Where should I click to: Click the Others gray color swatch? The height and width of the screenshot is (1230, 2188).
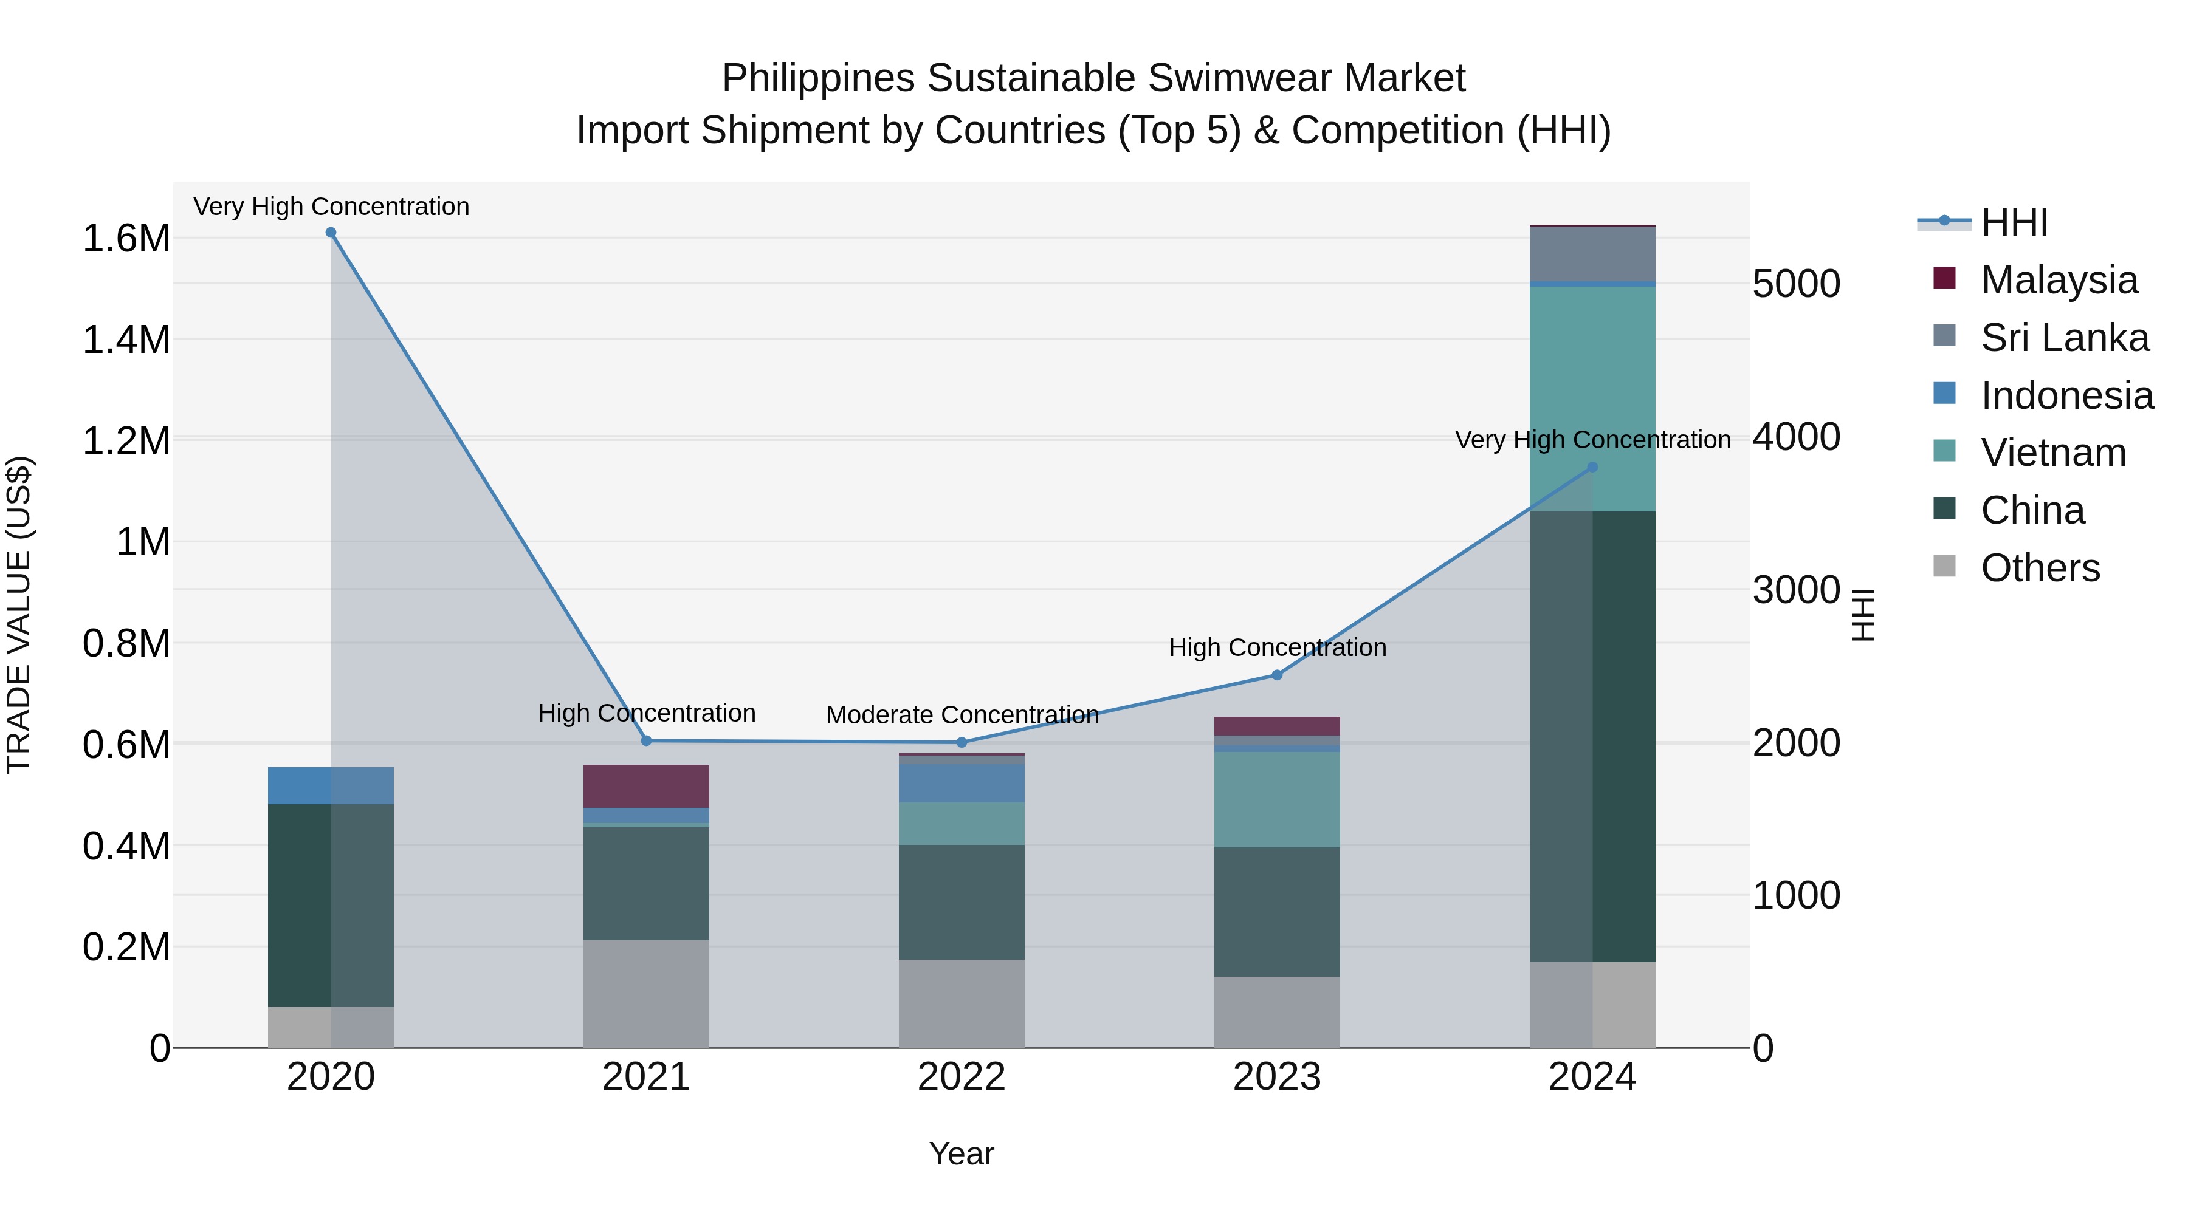point(1944,565)
